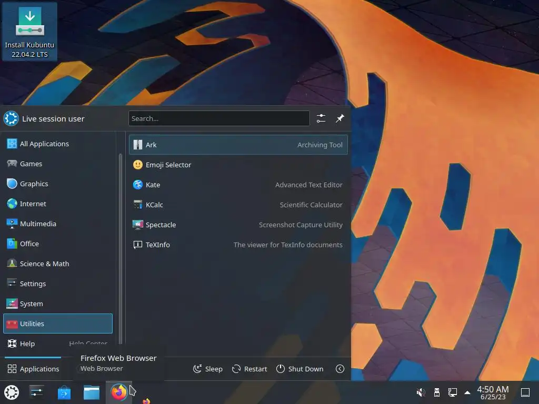Click the Live session user name

[x=53, y=118]
